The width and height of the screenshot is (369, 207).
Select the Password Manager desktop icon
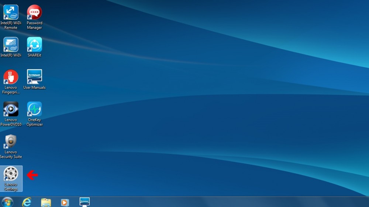(x=34, y=12)
